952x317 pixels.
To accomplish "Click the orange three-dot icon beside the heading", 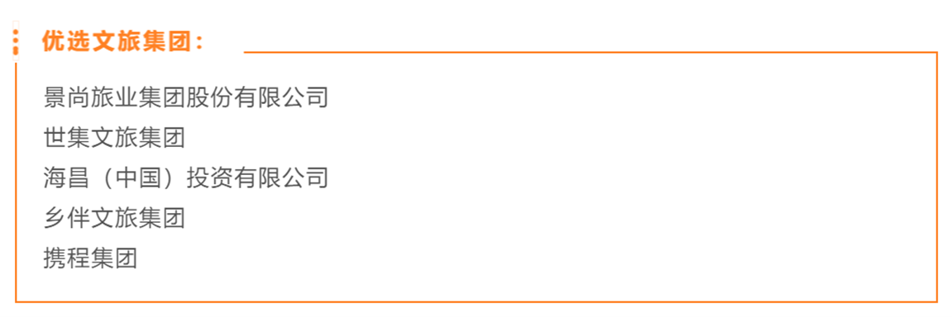I will (16, 41).
